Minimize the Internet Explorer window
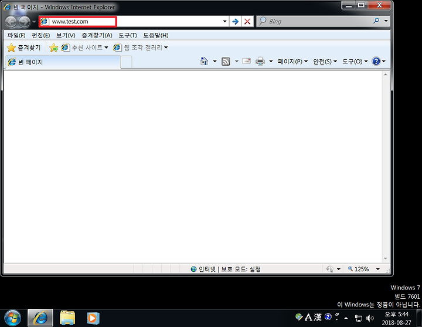This screenshot has height=327, width=422. coord(349,5)
